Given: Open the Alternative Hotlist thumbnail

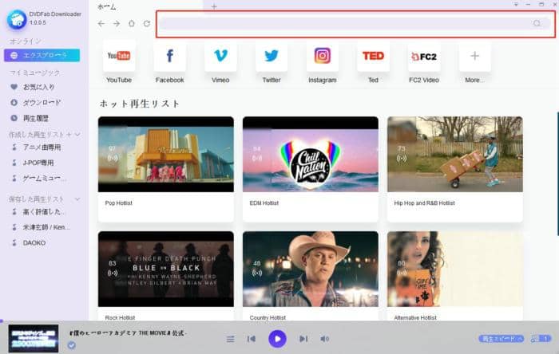Looking at the screenshot, I should pyautogui.click(x=455, y=269).
